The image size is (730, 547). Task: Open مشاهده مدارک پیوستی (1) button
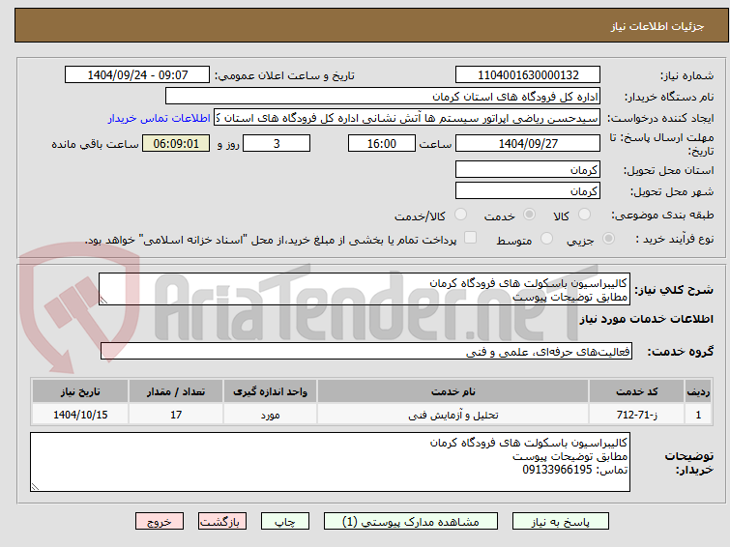click(x=411, y=522)
